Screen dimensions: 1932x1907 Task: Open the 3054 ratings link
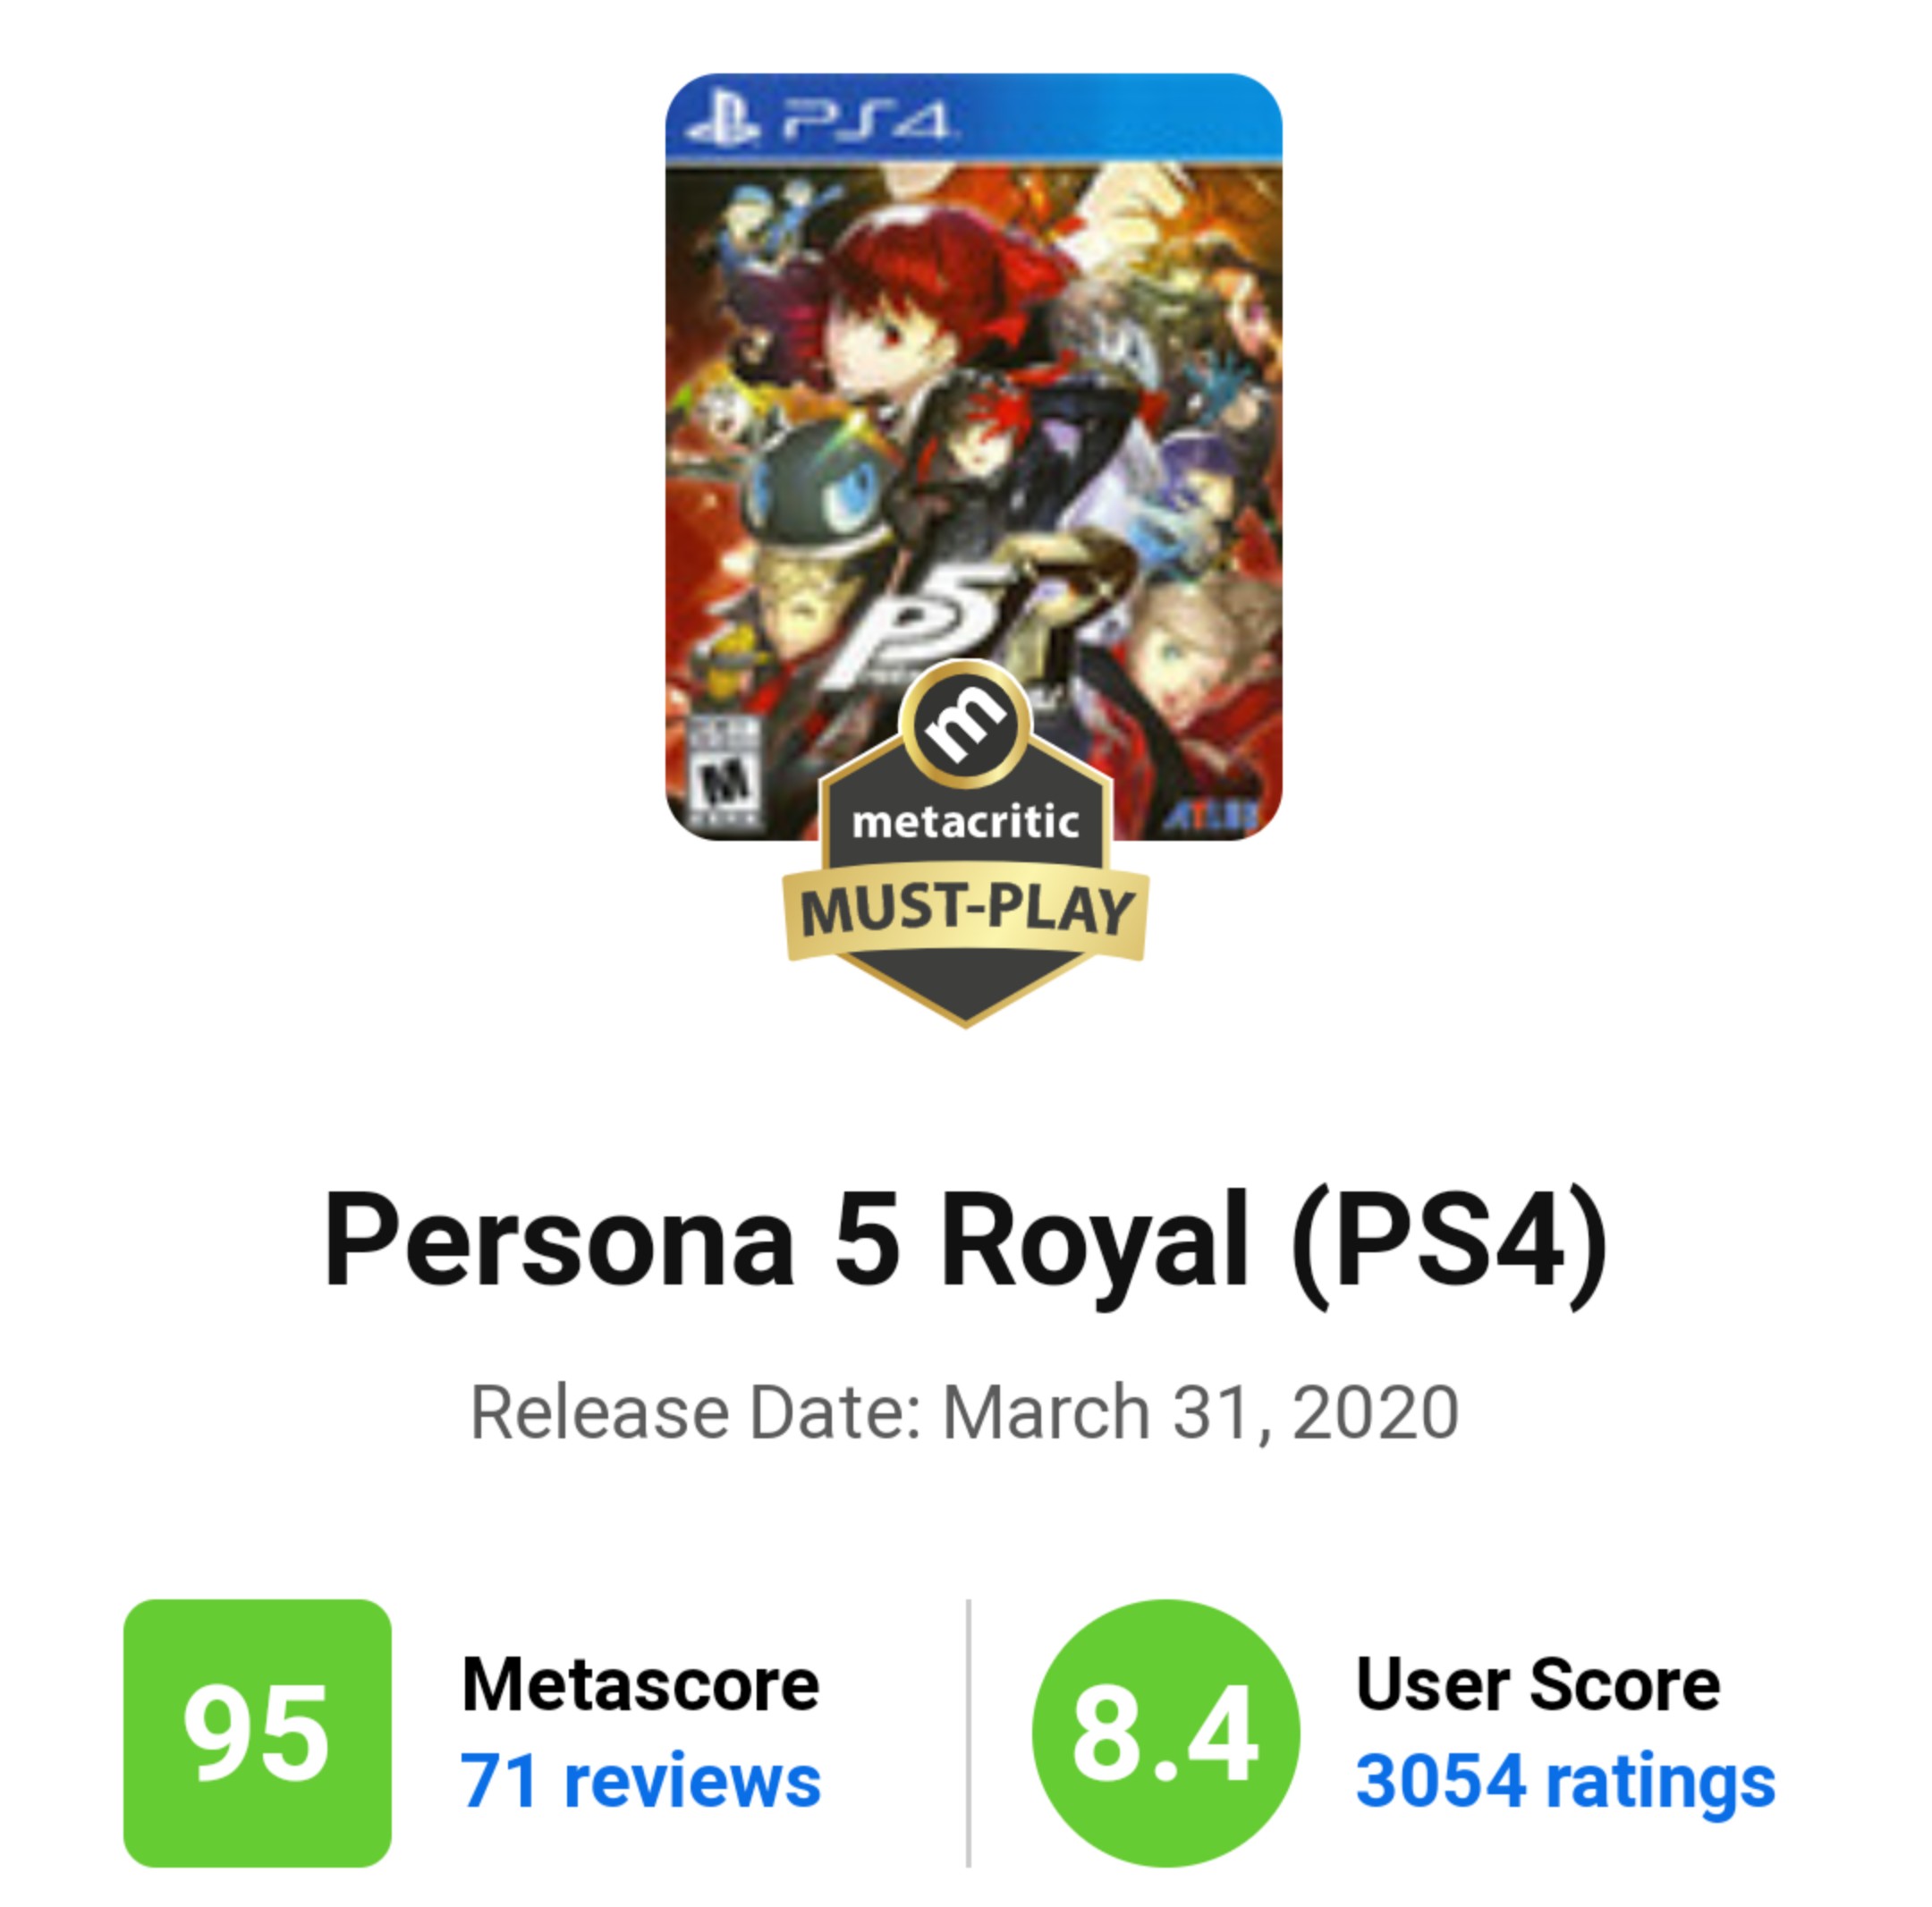1565,1783
